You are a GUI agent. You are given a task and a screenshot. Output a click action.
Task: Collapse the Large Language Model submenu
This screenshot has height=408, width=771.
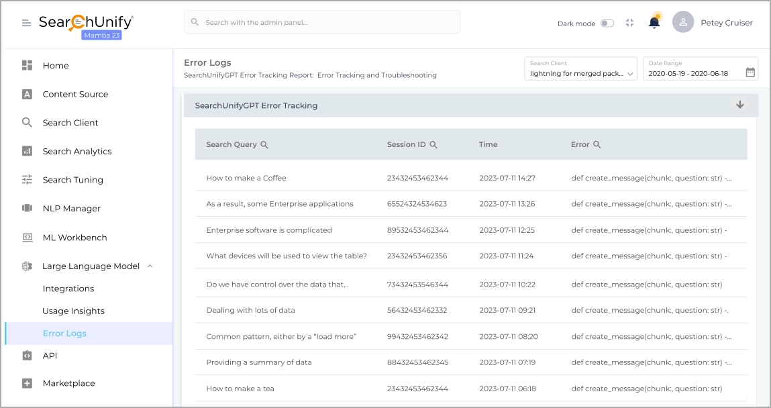[x=150, y=266]
